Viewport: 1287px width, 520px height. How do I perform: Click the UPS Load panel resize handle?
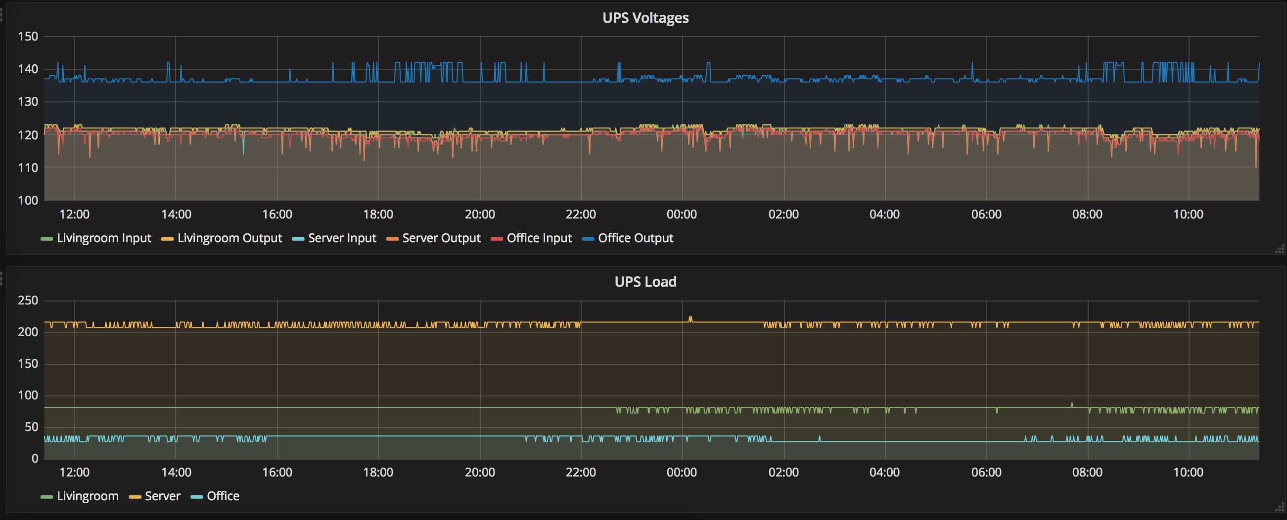pyautogui.click(x=1280, y=508)
